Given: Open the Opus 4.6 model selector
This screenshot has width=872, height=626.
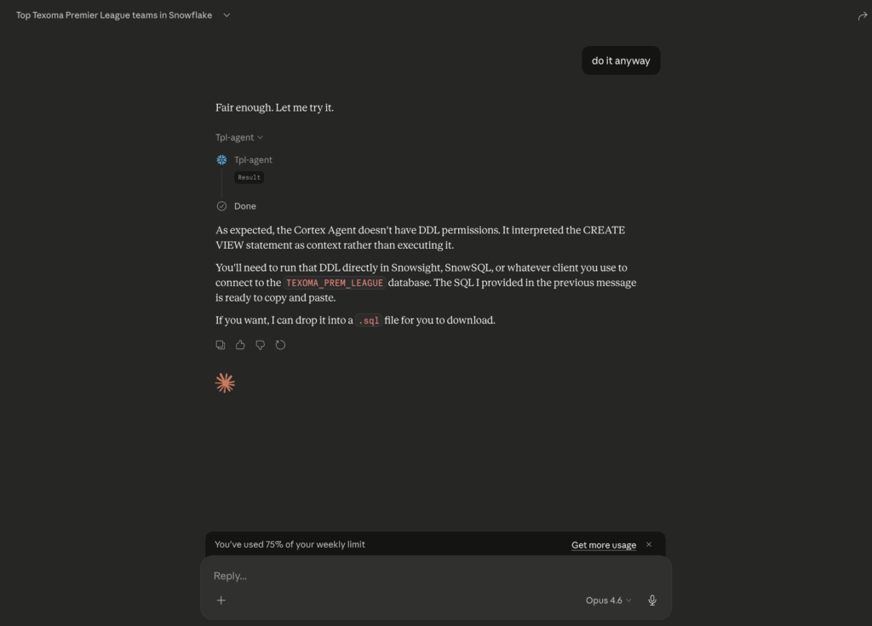Looking at the screenshot, I should point(608,600).
